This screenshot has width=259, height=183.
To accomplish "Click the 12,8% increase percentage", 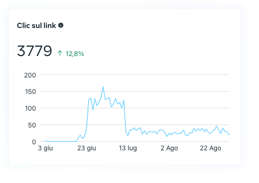I will tap(75, 54).
